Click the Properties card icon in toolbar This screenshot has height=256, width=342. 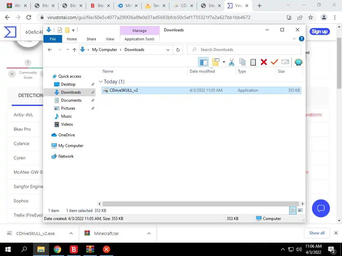(x=285, y=62)
